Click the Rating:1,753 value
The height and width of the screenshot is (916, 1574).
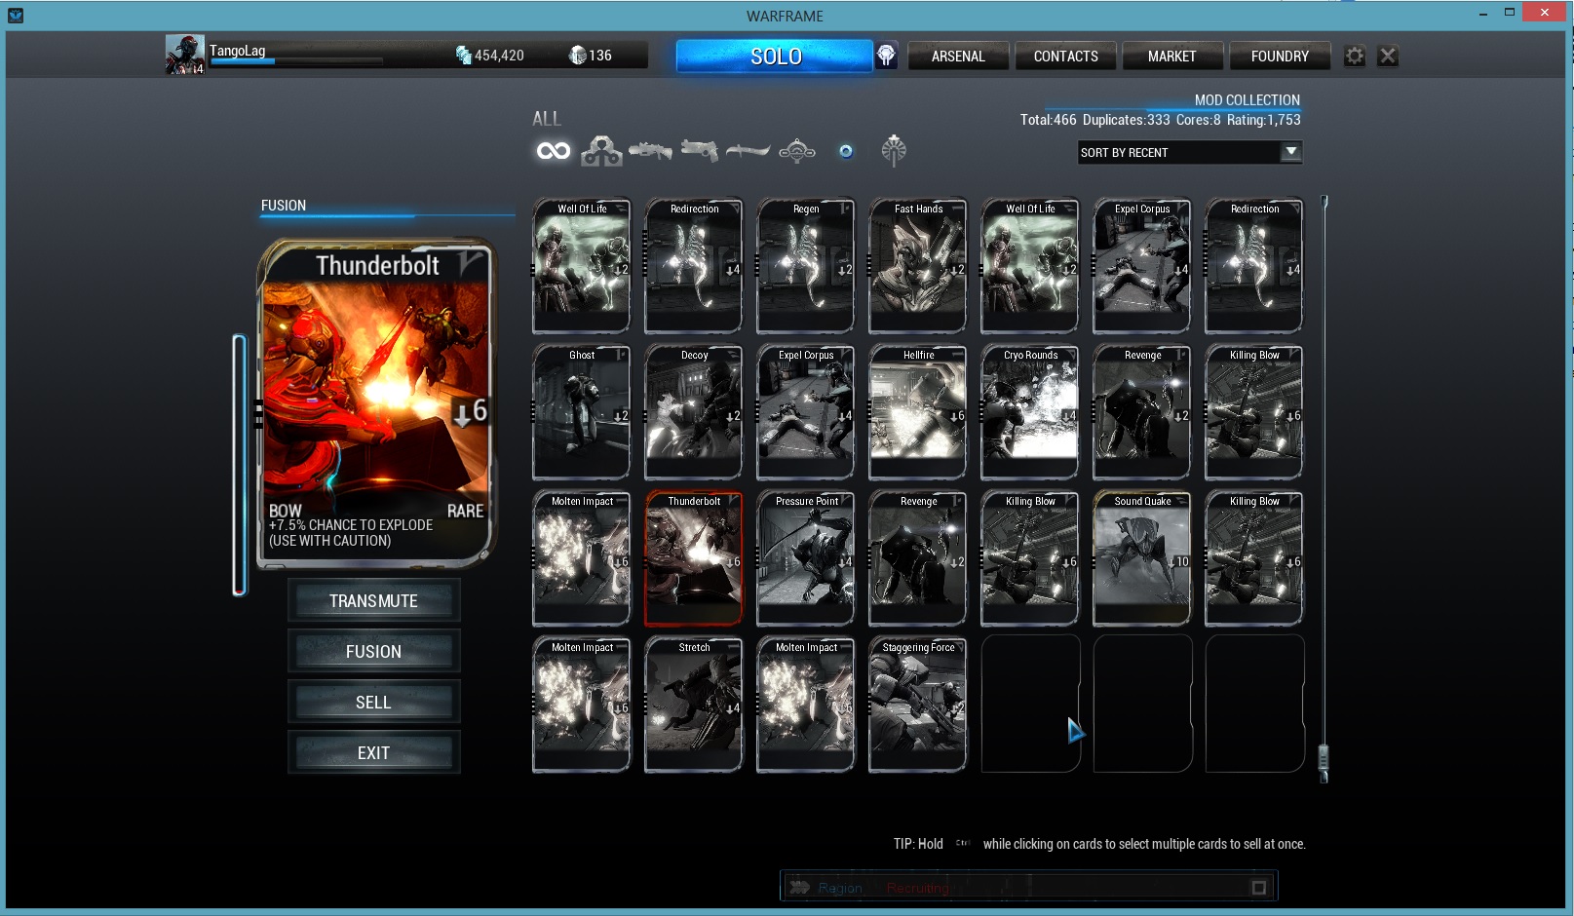click(1264, 120)
